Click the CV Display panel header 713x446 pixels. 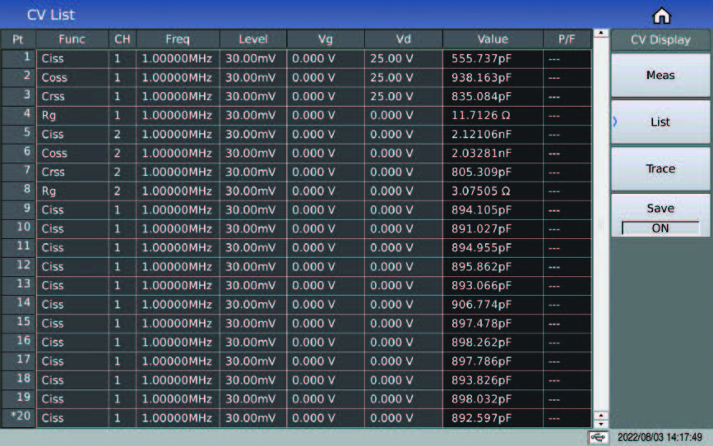[x=660, y=39]
